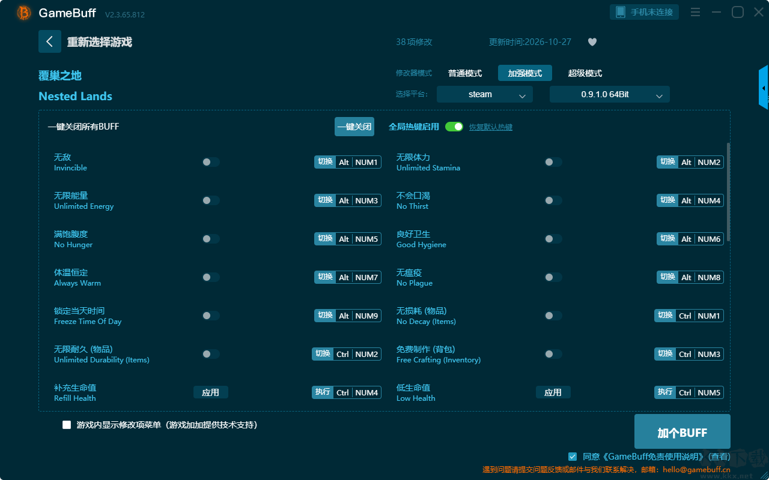Switch to 普通模式 tab
This screenshot has width=769, height=480.
click(465, 73)
